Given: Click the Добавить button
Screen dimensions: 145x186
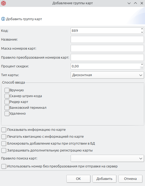Looking at the screenshot, I should tap(104, 179).
